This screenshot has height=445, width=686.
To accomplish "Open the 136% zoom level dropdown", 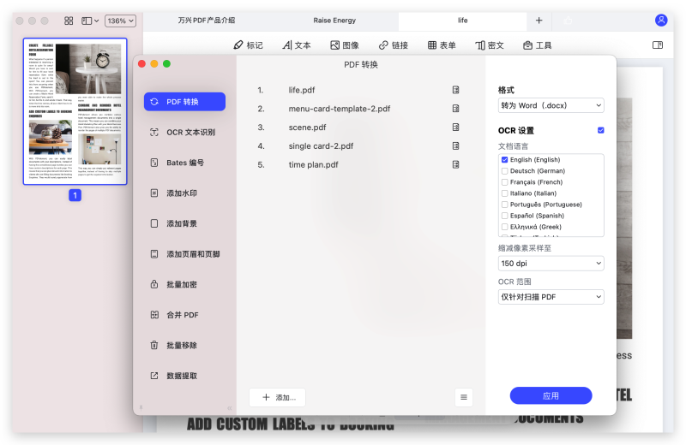I will click(120, 21).
